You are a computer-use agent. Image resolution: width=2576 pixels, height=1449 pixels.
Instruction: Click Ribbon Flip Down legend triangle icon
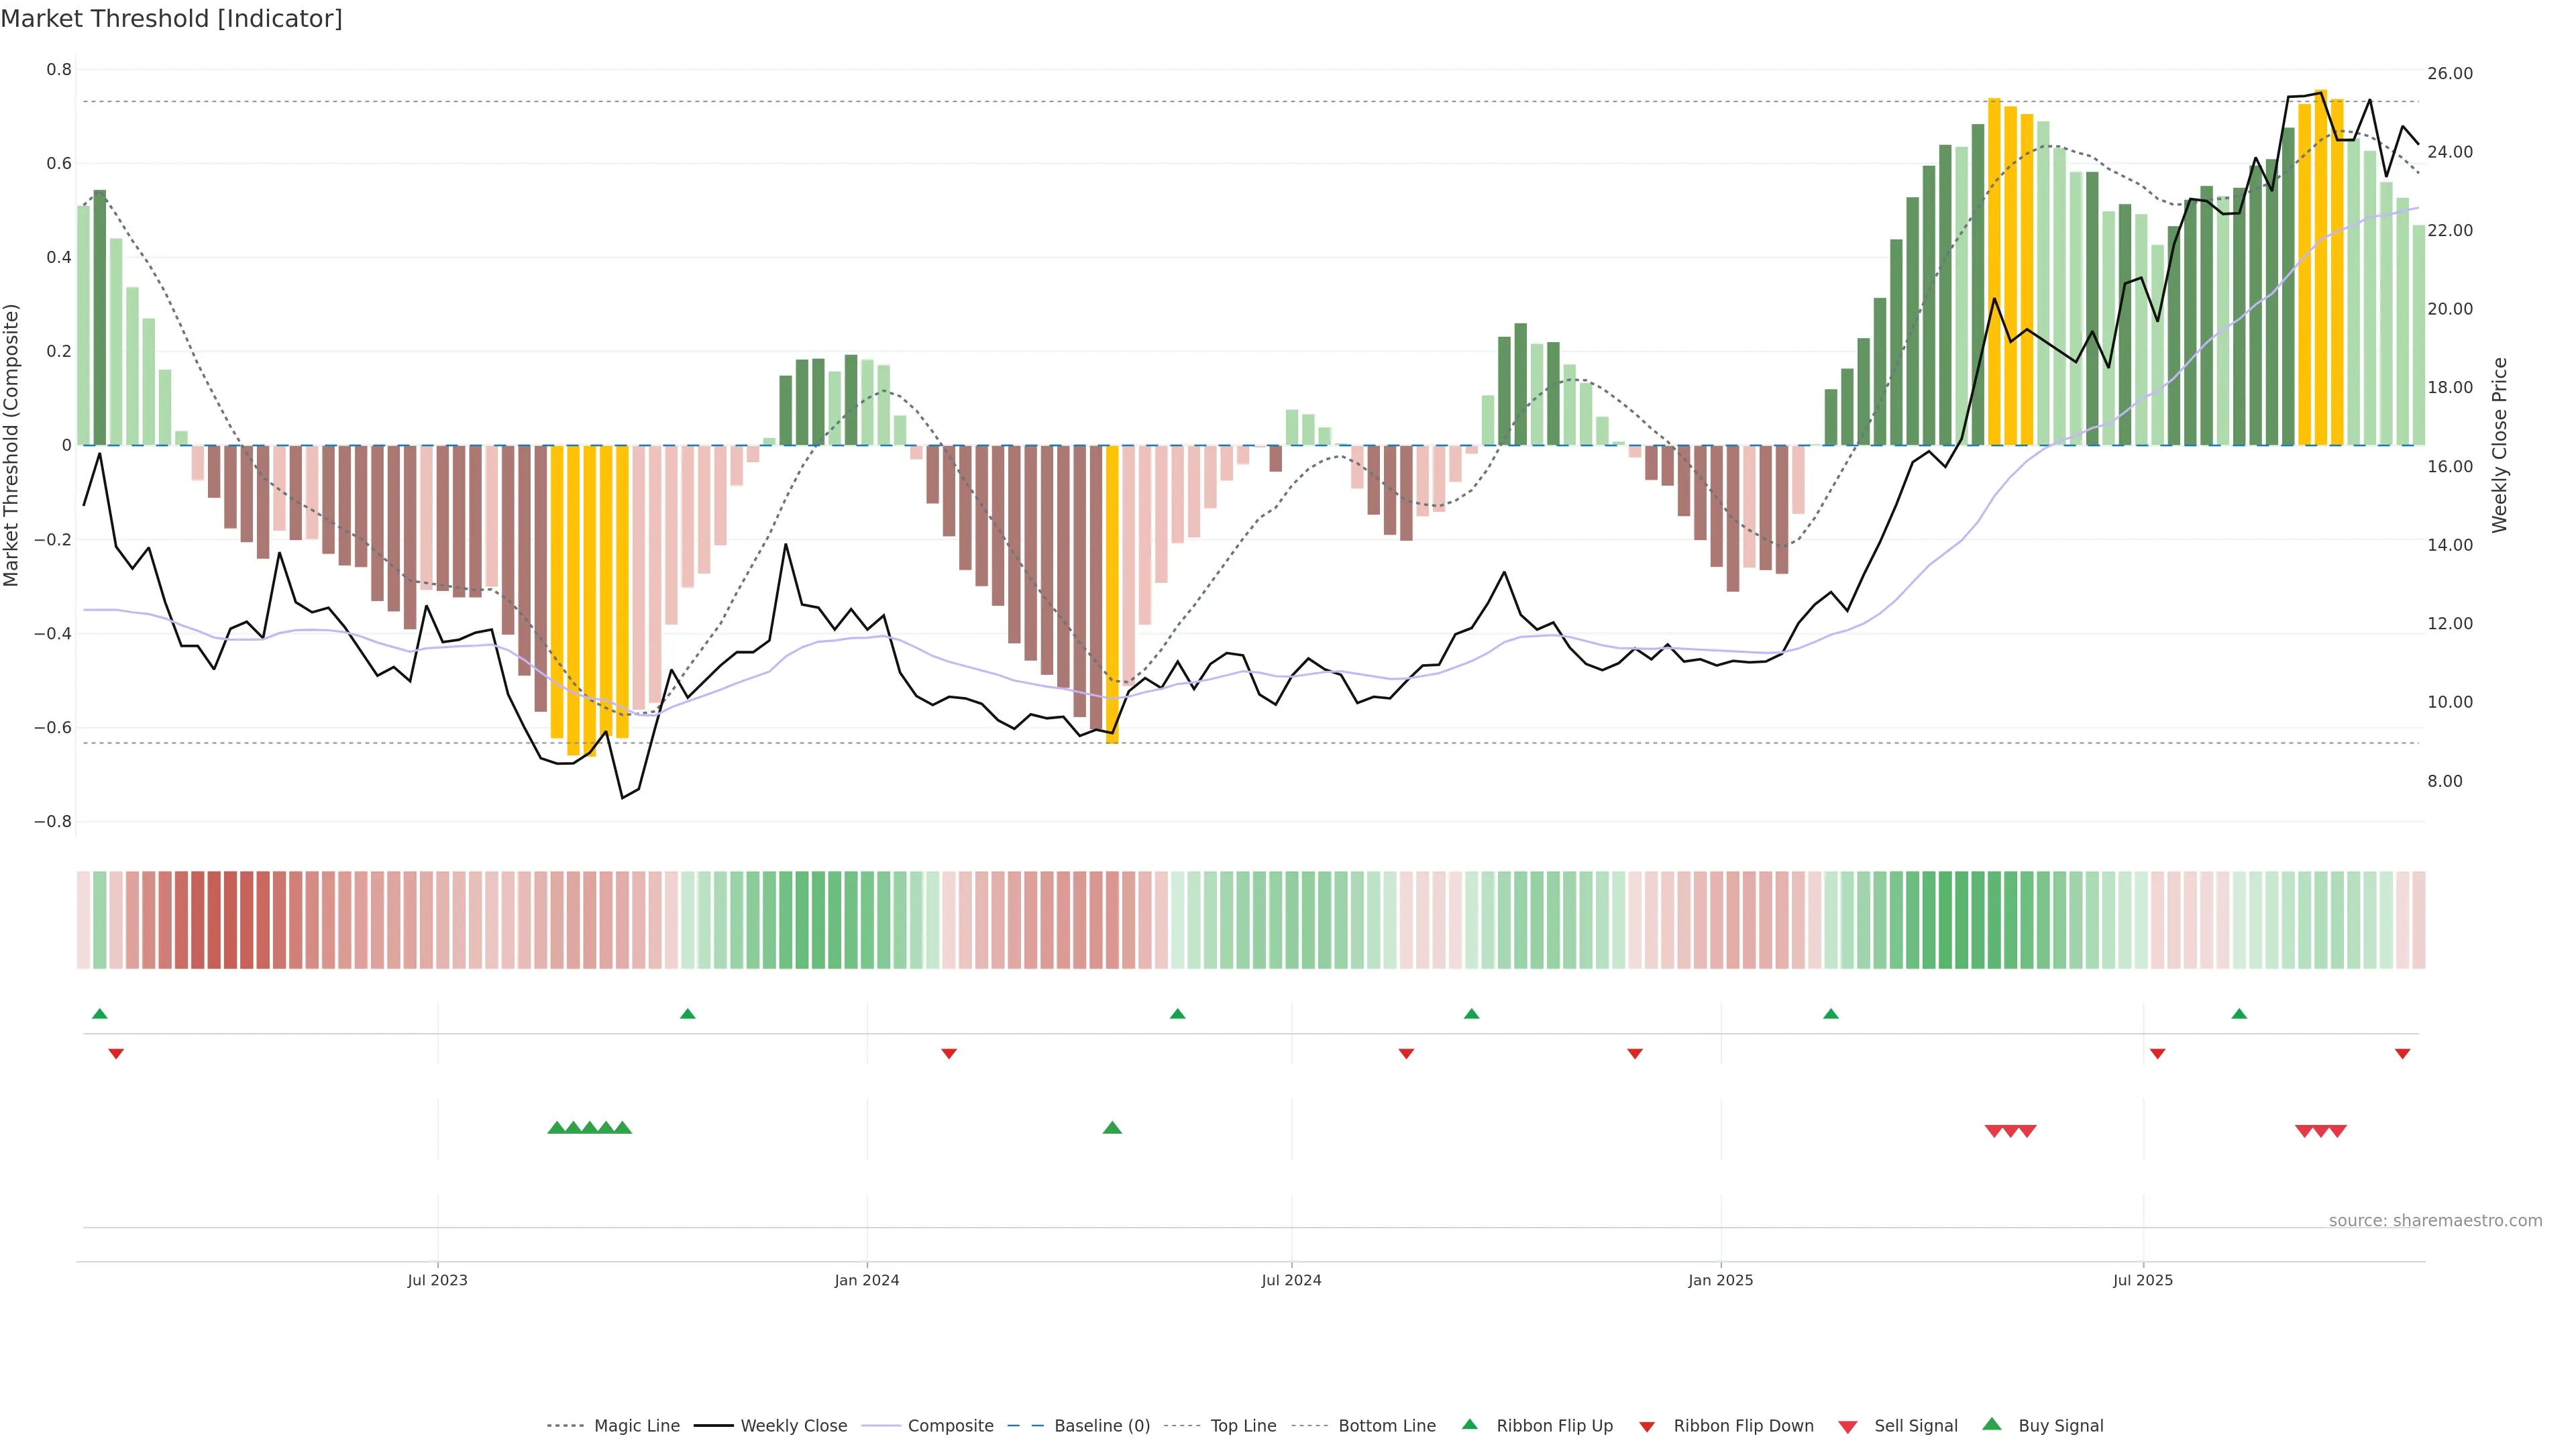click(1647, 1427)
